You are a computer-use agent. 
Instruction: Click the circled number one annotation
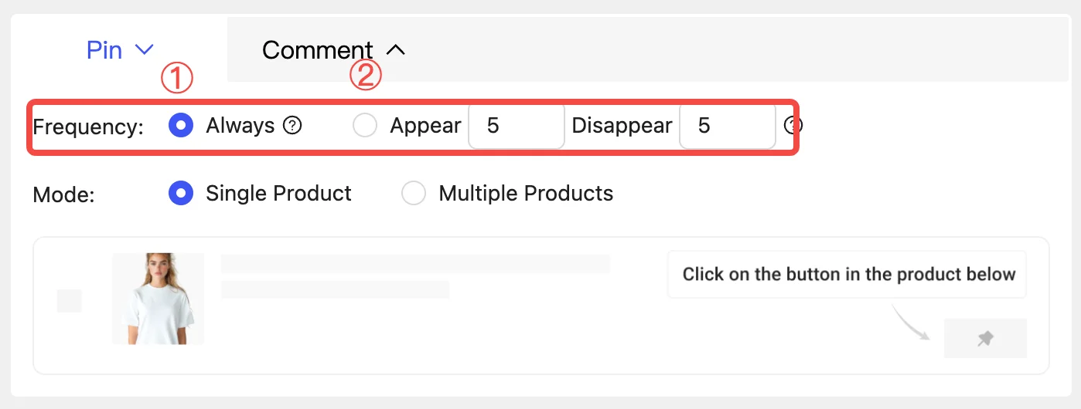click(x=176, y=78)
